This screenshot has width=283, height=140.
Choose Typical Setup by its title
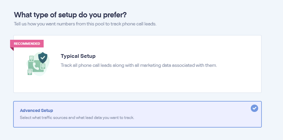[78, 56]
